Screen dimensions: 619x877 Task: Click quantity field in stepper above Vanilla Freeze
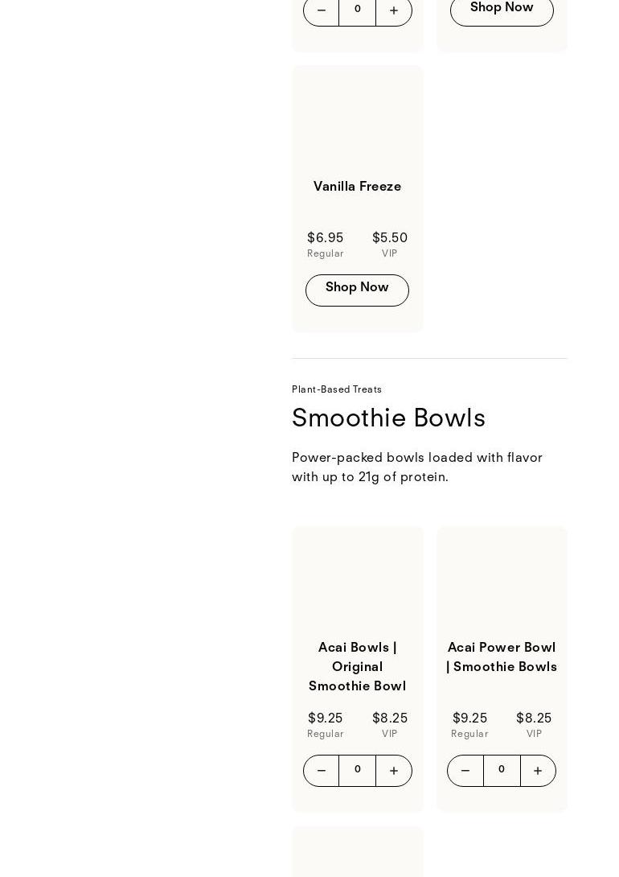[357, 10]
